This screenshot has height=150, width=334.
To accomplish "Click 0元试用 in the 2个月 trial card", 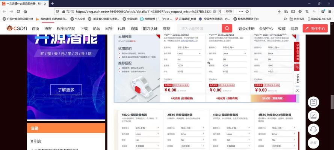I will tap(183, 98).
